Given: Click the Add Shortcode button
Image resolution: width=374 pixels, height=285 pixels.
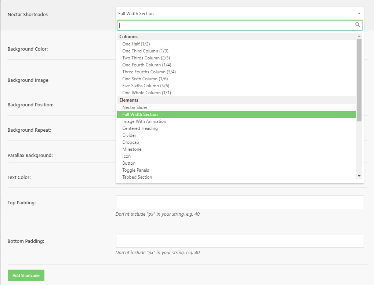Looking at the screenshot, I should (26, 275).
